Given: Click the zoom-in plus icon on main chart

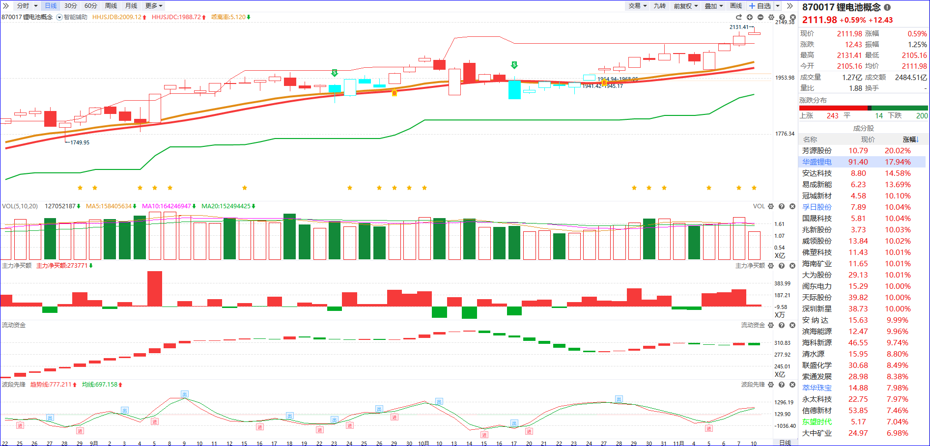Looking at the screenshot, I should click(x=750, y=17).
